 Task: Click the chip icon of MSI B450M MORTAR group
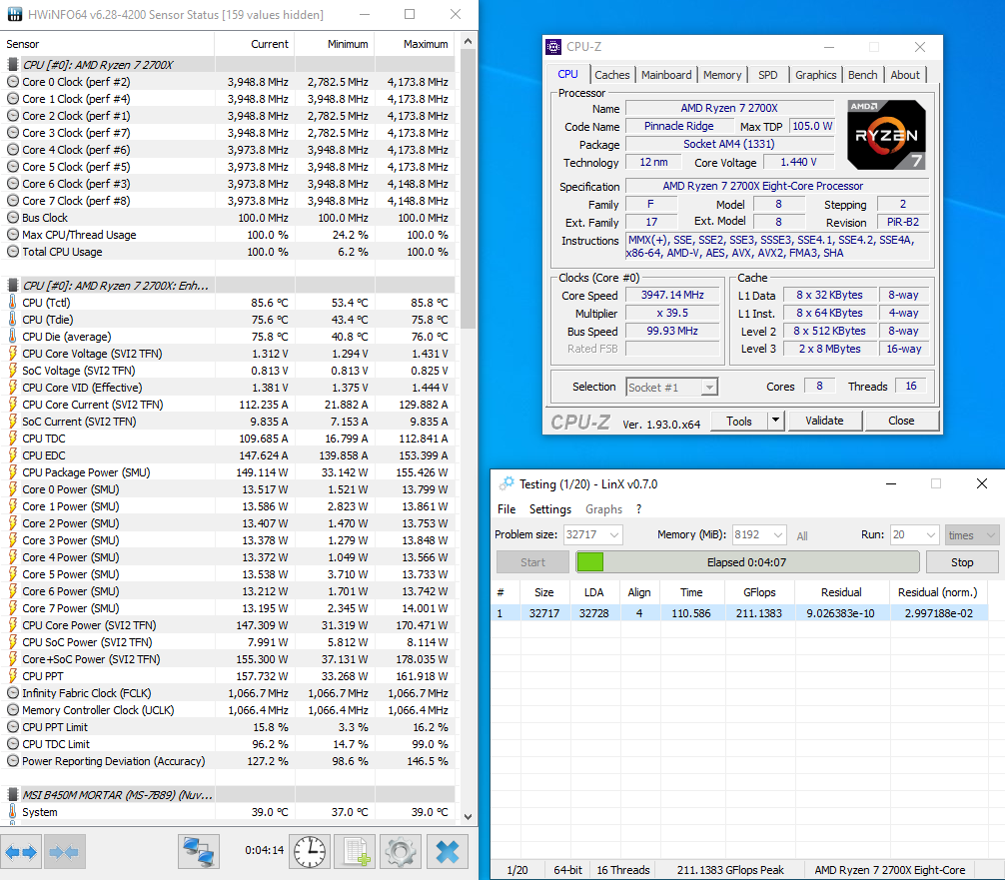tap(12, 795)
